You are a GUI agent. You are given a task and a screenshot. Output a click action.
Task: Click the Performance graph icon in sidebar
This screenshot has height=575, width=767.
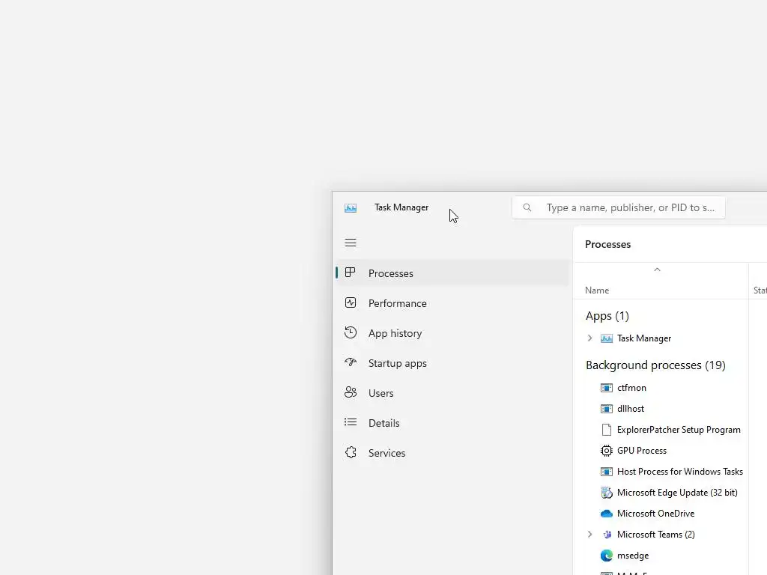pos(351,302)
